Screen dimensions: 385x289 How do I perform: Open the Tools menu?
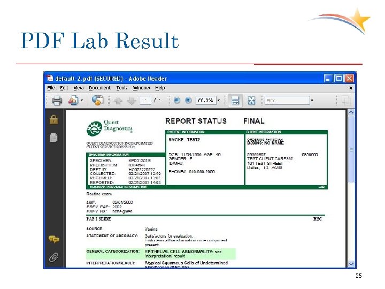coord(122,88)
